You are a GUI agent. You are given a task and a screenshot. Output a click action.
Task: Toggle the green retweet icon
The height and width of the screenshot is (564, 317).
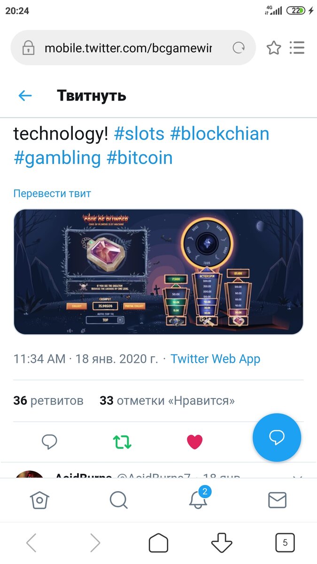tap(122, 441)
